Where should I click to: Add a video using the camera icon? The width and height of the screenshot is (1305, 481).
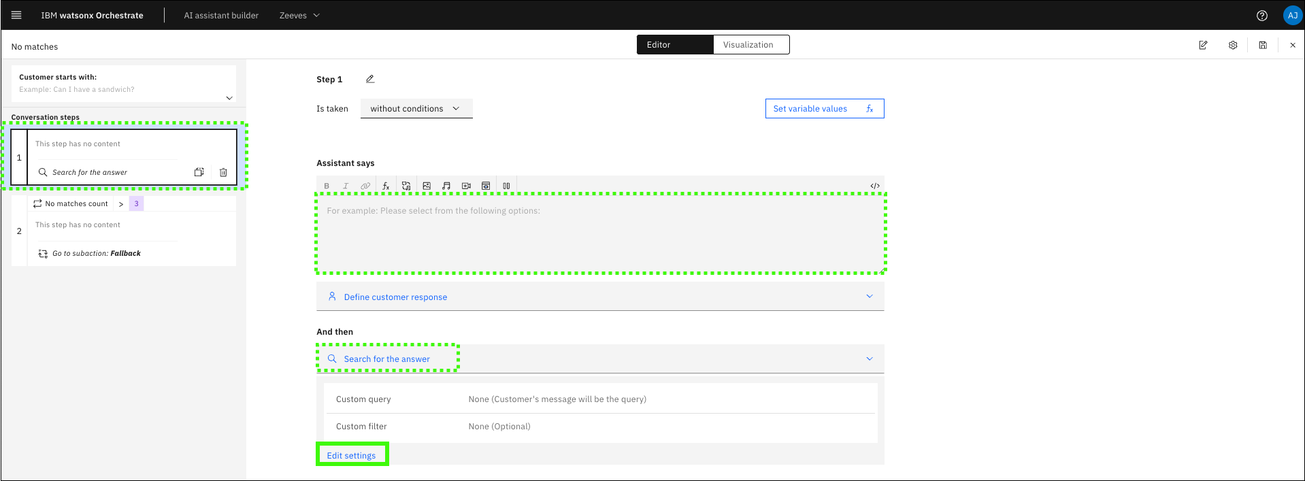point(466,186)
